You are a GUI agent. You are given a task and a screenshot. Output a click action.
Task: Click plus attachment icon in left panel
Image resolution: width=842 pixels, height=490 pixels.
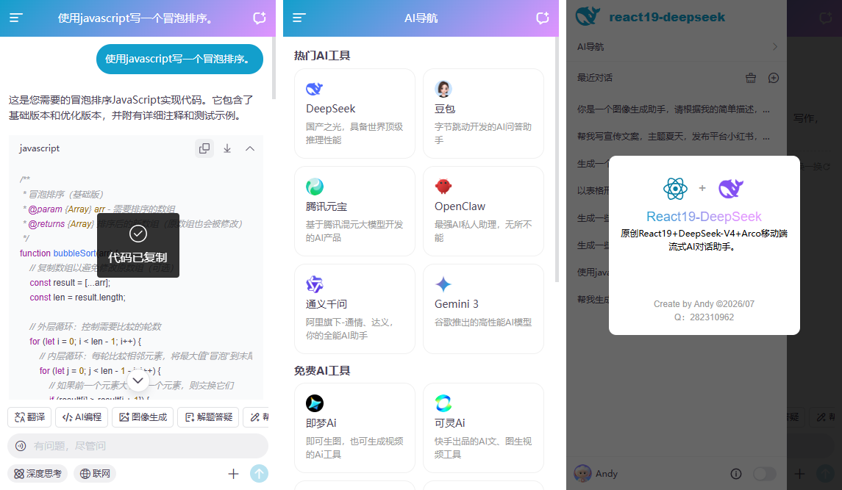[233, 473]
